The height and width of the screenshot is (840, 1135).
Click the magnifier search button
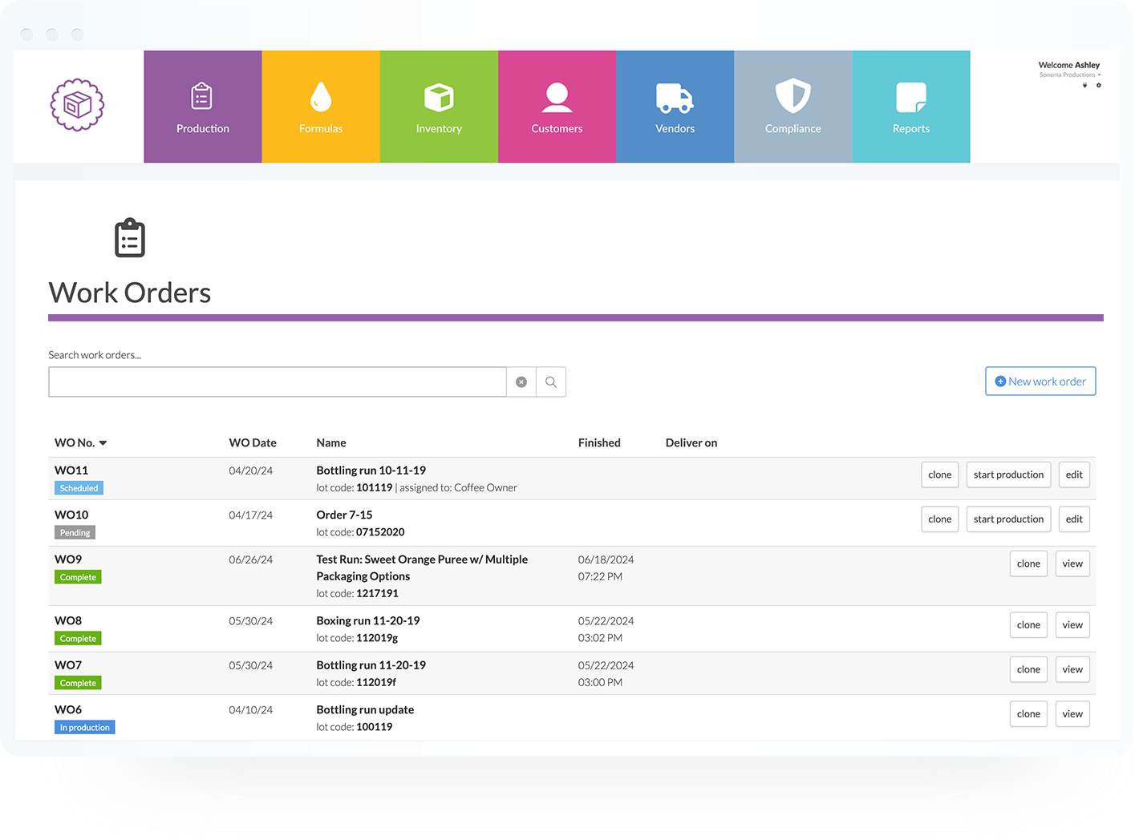[551, 382]
